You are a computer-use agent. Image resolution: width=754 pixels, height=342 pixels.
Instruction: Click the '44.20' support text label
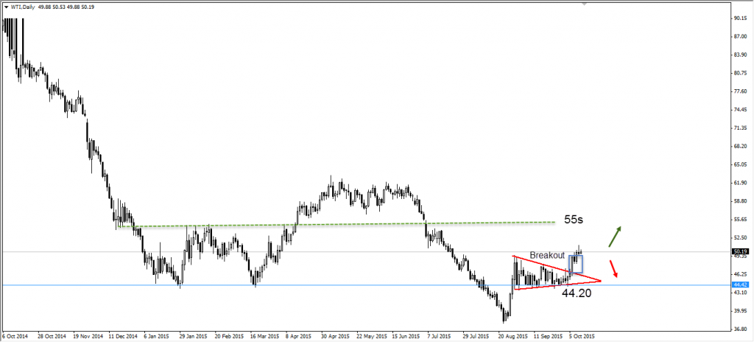[x=577, y=293]
